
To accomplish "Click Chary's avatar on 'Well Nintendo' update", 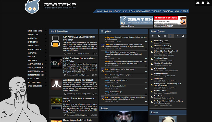I will (103, 70).
